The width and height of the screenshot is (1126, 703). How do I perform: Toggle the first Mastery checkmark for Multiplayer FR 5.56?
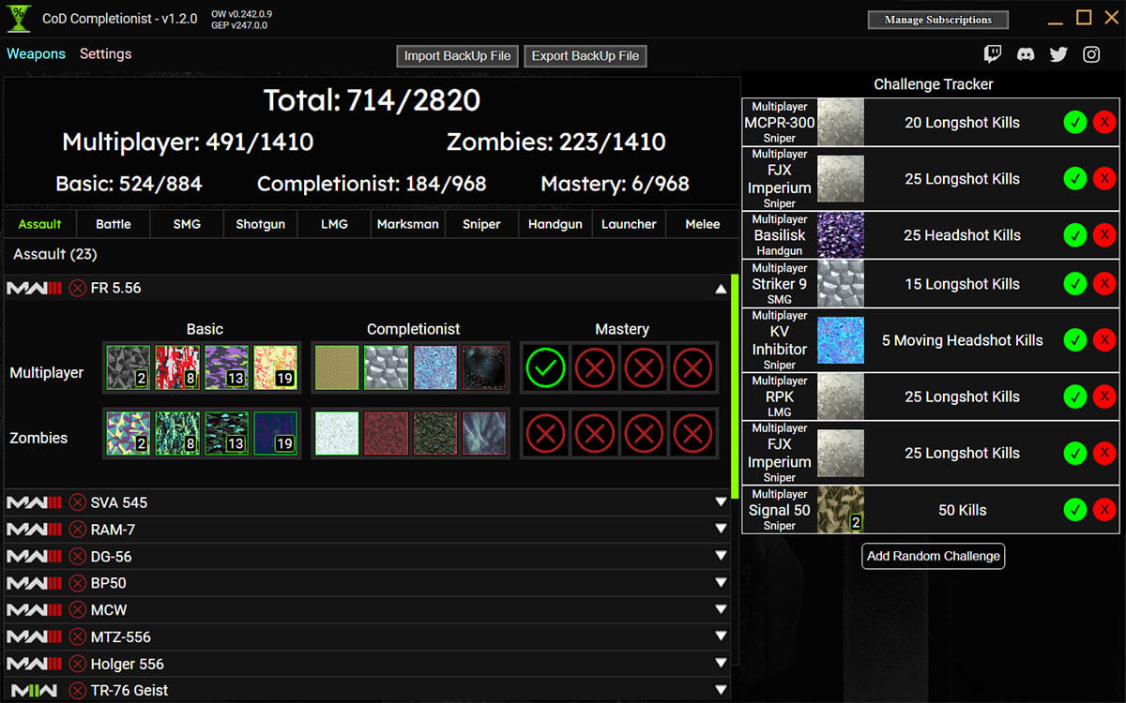pyautogui.click(x=545, y=367)
